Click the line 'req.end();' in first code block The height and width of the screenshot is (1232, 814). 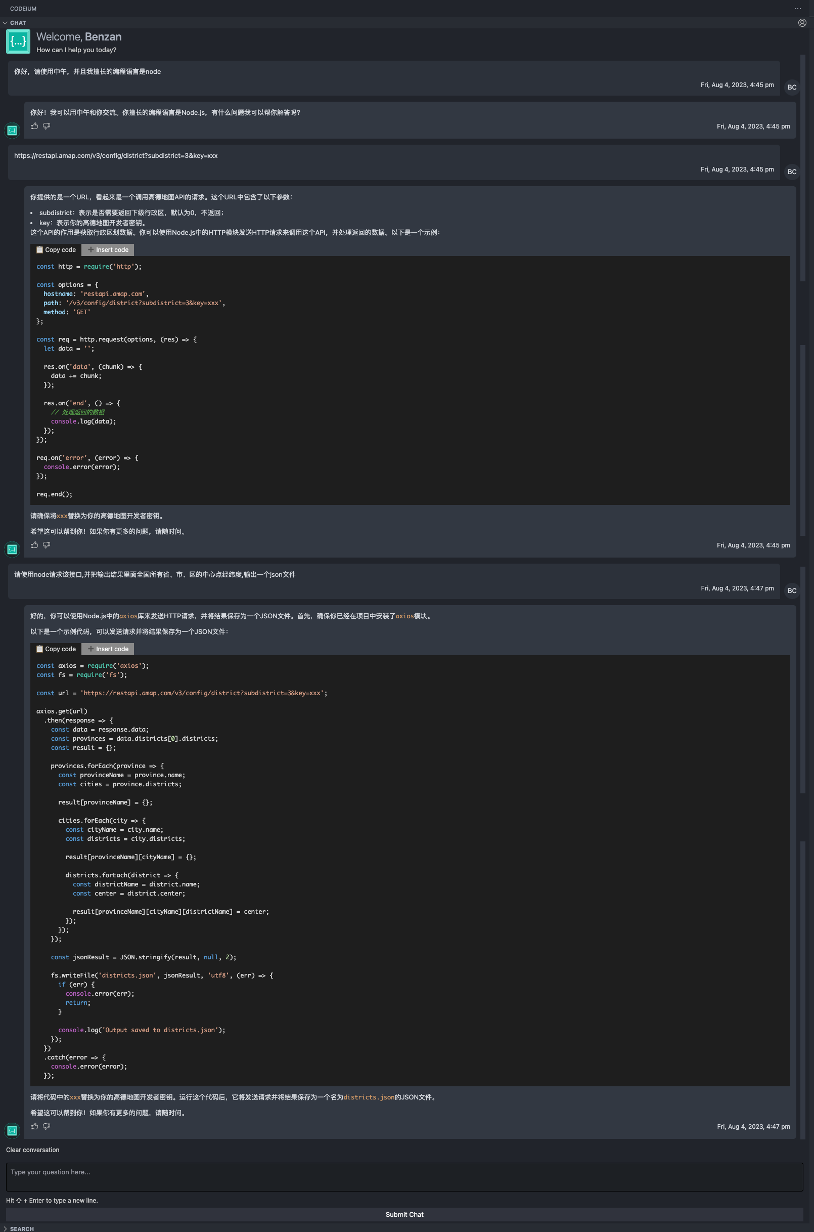tap(55, 494)
